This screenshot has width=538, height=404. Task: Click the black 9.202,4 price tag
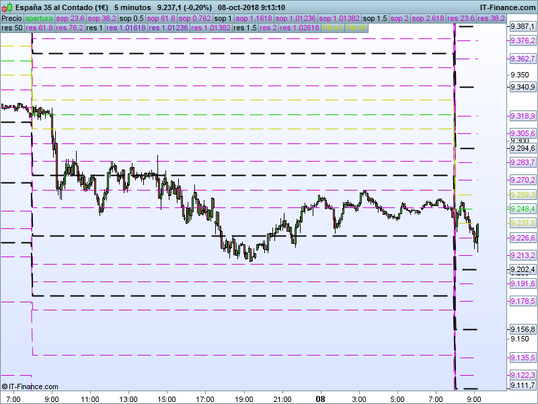[x=523, y=269]
